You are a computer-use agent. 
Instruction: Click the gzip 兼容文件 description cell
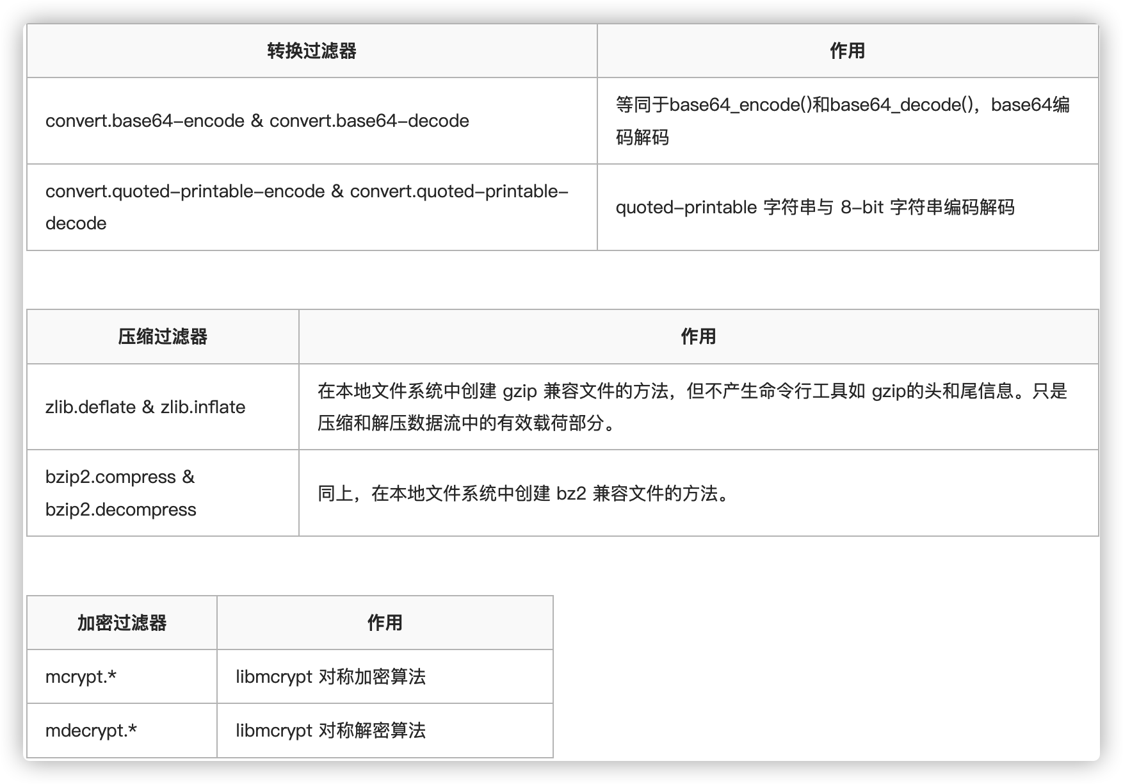(x=699, y=407)
